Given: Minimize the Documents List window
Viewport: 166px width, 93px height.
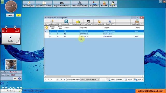Looking at the screenshot, I should point(133,18).
